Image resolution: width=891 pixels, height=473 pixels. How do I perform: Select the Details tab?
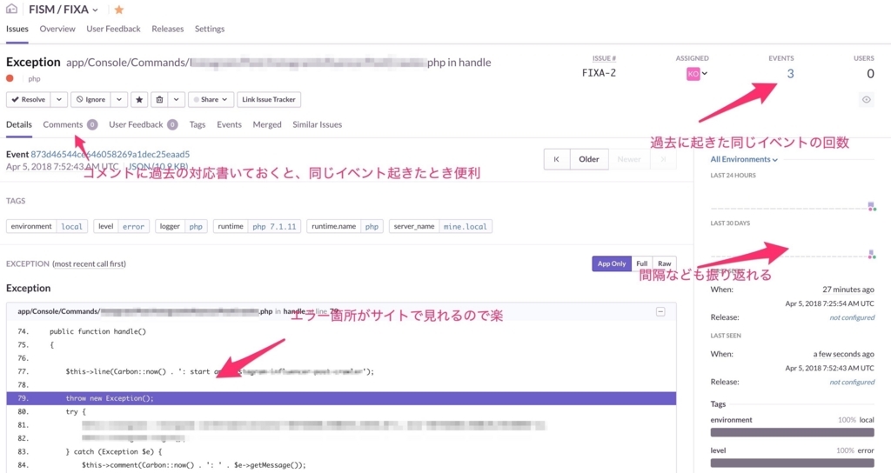[x=19, y=124]
